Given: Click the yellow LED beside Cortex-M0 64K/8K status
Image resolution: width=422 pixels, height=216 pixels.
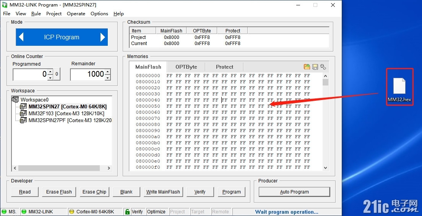Looking at the screenshot, I should pyautogui.click(x=71, y=212).
